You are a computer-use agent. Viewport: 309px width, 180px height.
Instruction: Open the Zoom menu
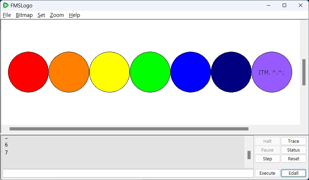coord(57,15)
